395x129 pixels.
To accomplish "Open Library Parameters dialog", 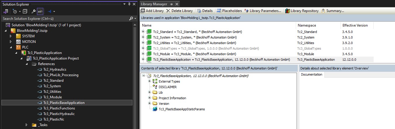I will (x=263, y=11).
